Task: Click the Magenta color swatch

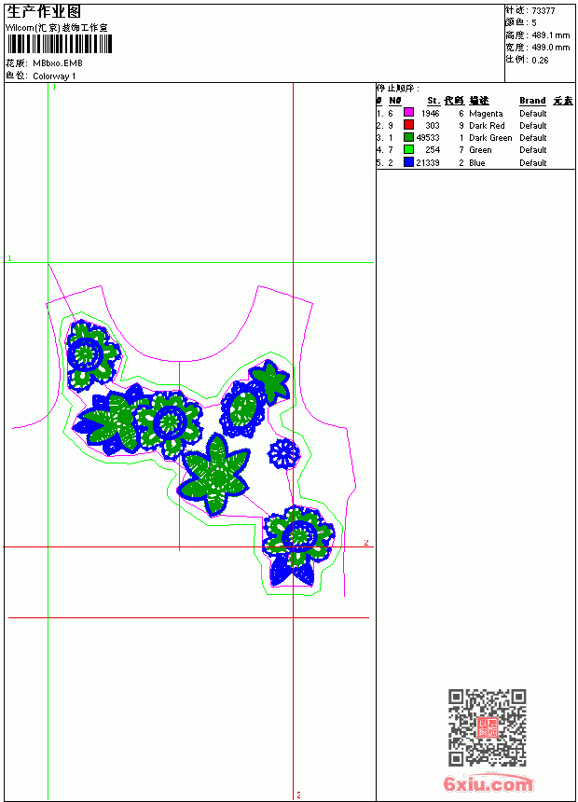Action: (408, 113)
